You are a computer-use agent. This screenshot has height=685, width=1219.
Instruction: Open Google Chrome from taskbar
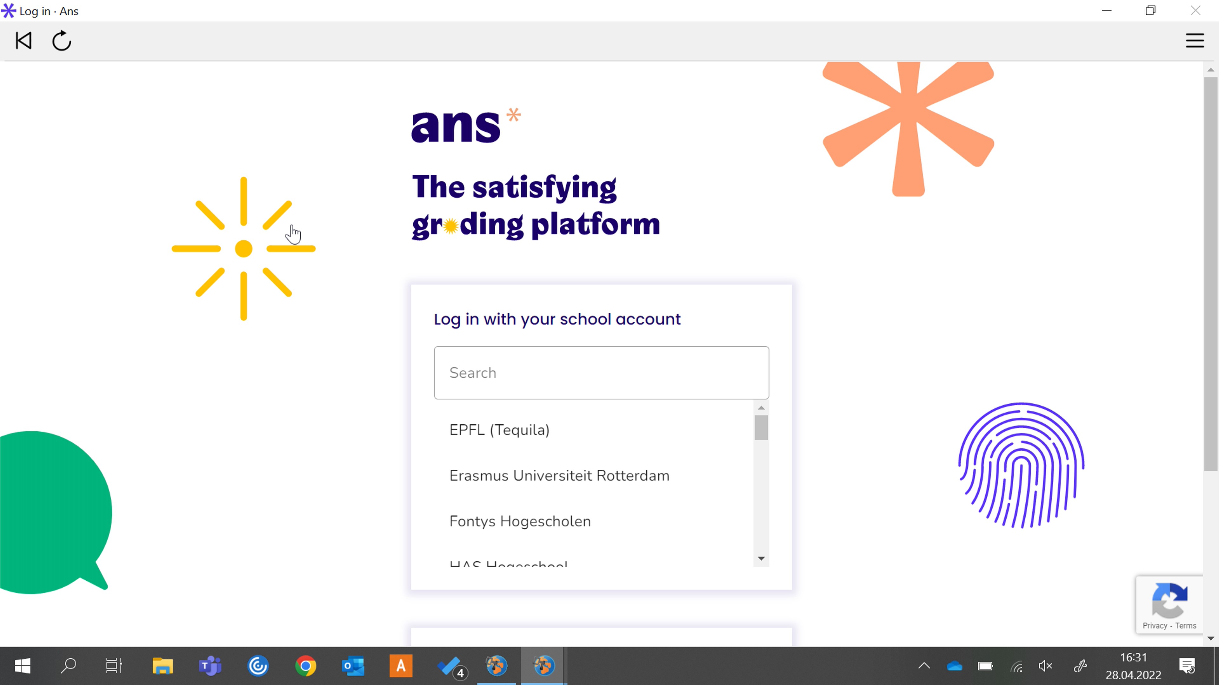click(x=306, y=666)
